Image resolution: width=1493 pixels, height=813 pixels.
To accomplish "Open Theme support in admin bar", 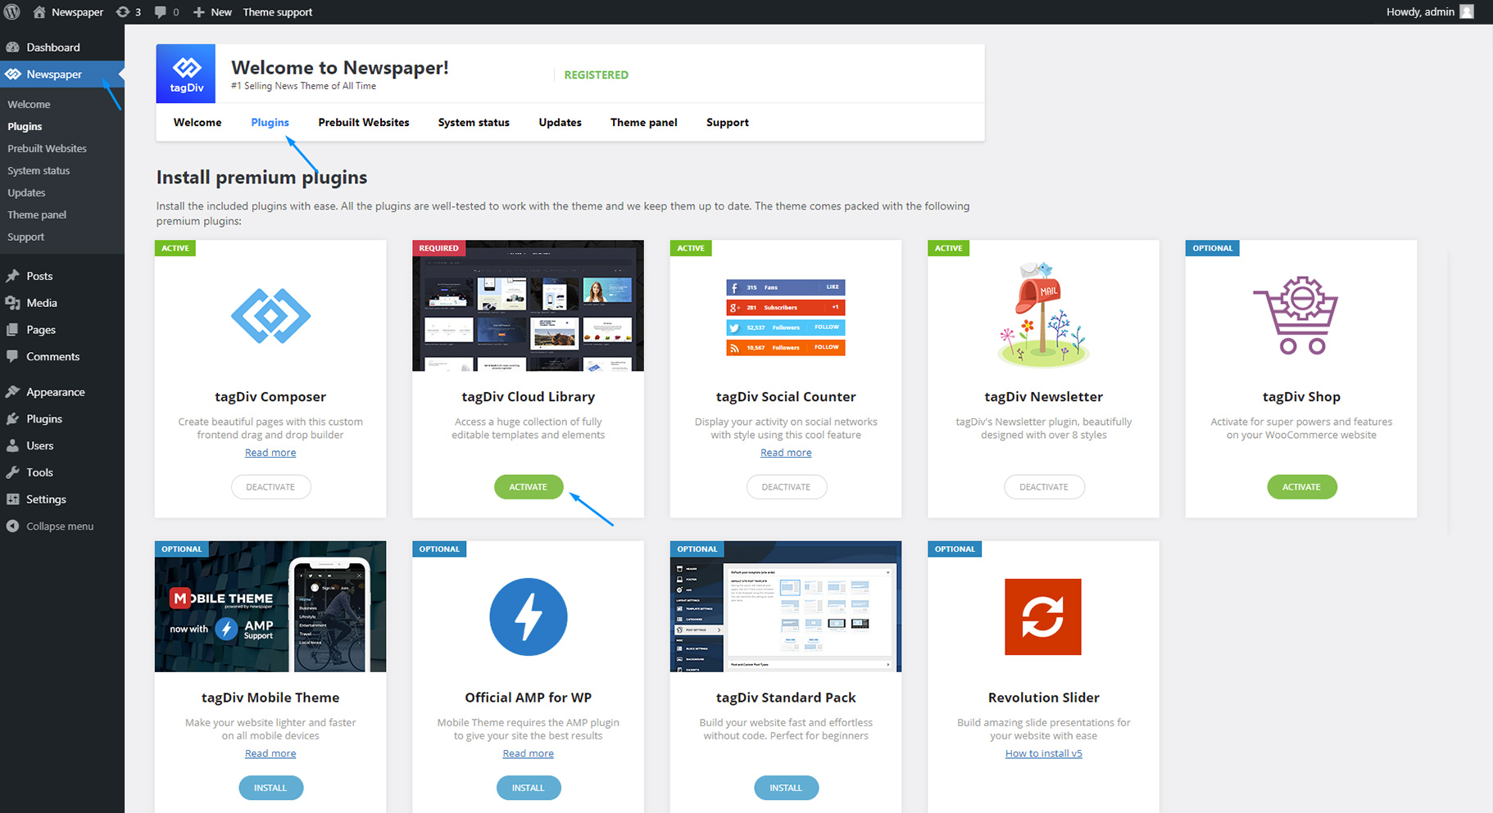I will tap(278, 12).
